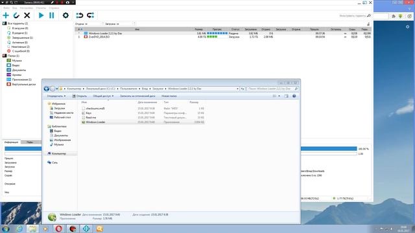The height and width of the screenshot is (233, 415).
Task: Open the 'Общий доступ' dropdown in Explorer
Action: pos(103,96)
